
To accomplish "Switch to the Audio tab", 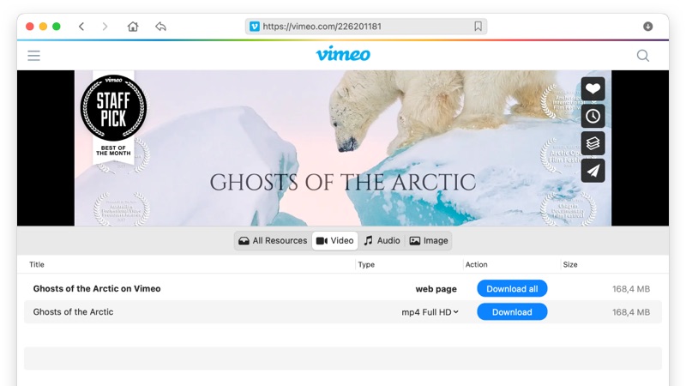I will point(382,241).
